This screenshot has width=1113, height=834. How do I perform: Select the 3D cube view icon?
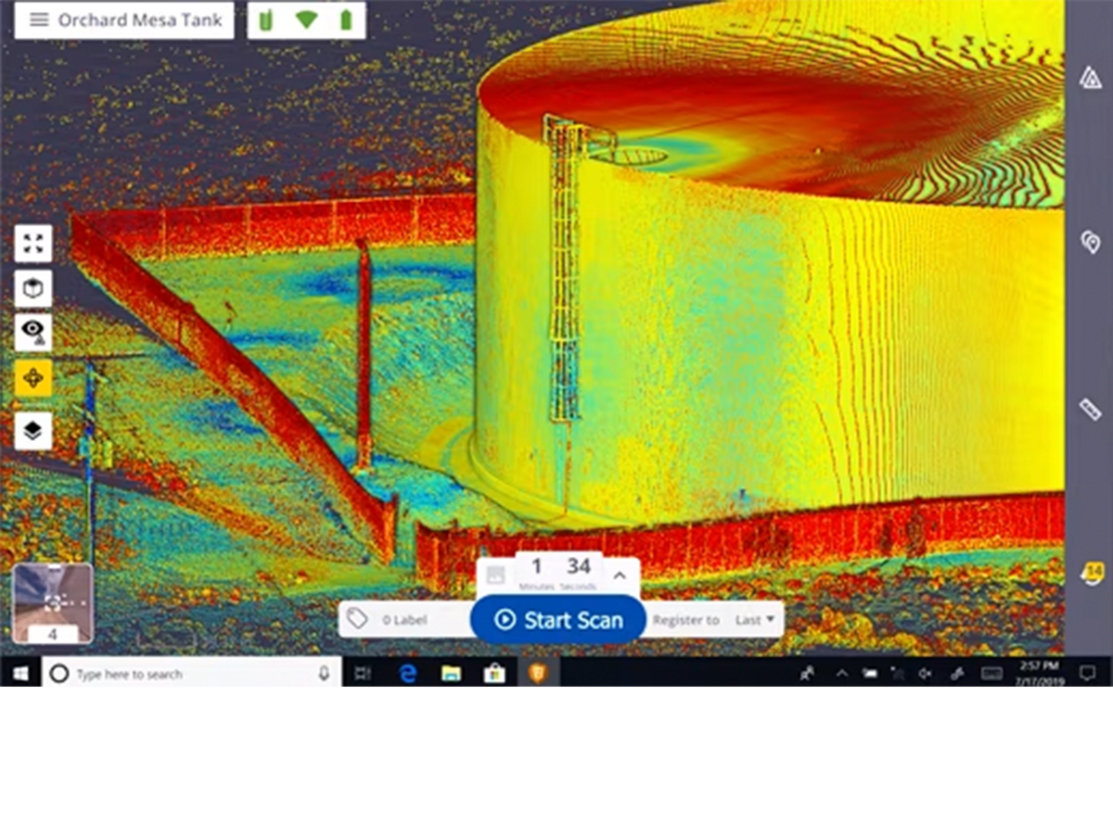[33, 289]
